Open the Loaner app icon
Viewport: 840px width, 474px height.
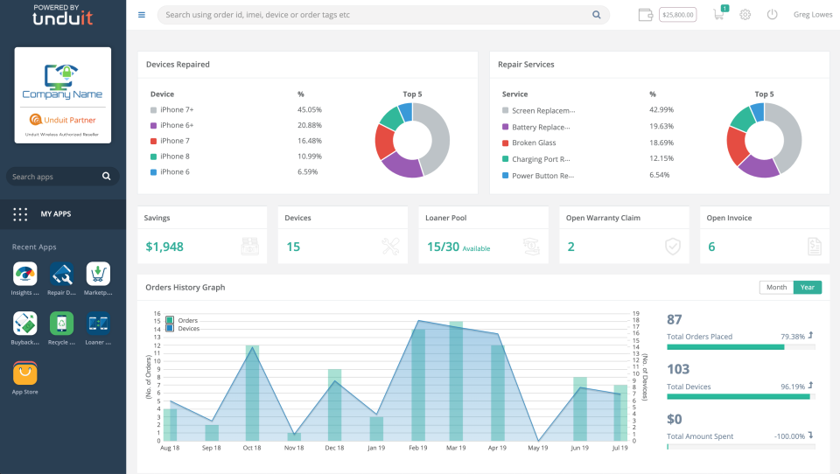click(98, 324)
